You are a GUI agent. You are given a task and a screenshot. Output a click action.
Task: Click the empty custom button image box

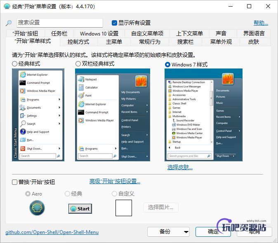[x=124, y=208]
